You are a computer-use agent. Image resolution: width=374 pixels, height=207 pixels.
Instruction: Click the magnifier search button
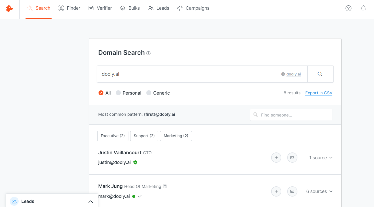pos(320,74)
